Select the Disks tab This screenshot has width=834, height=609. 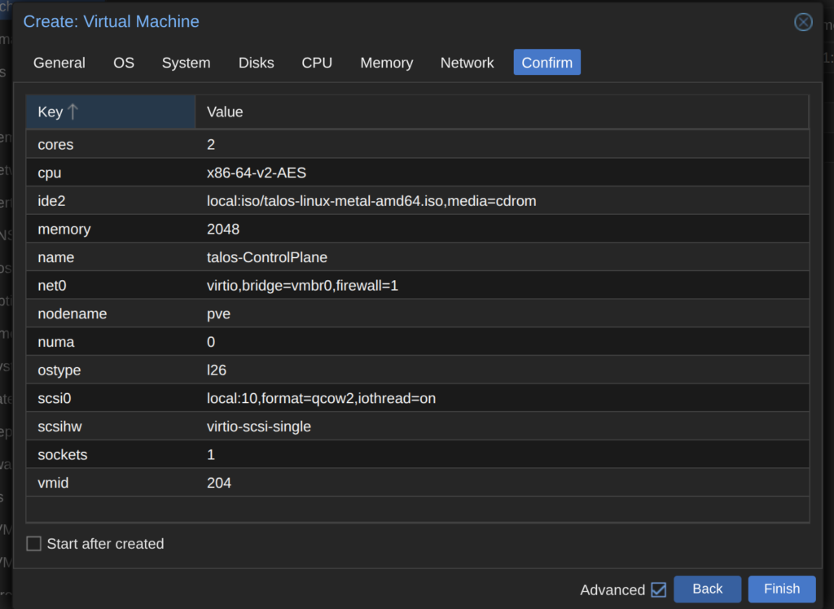(x=256, y=63)
